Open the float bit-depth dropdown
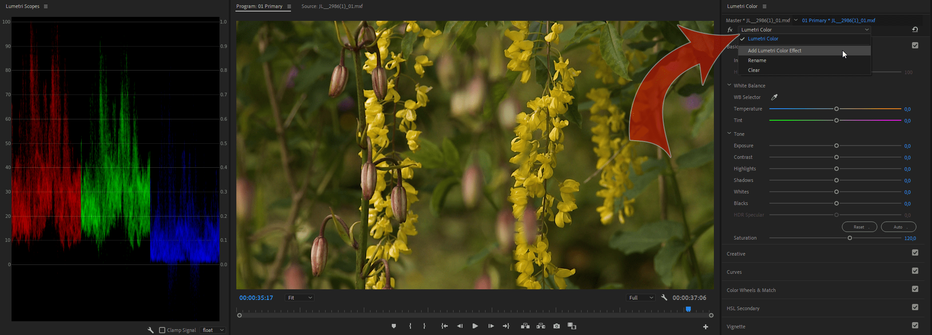 click(213, 330)
